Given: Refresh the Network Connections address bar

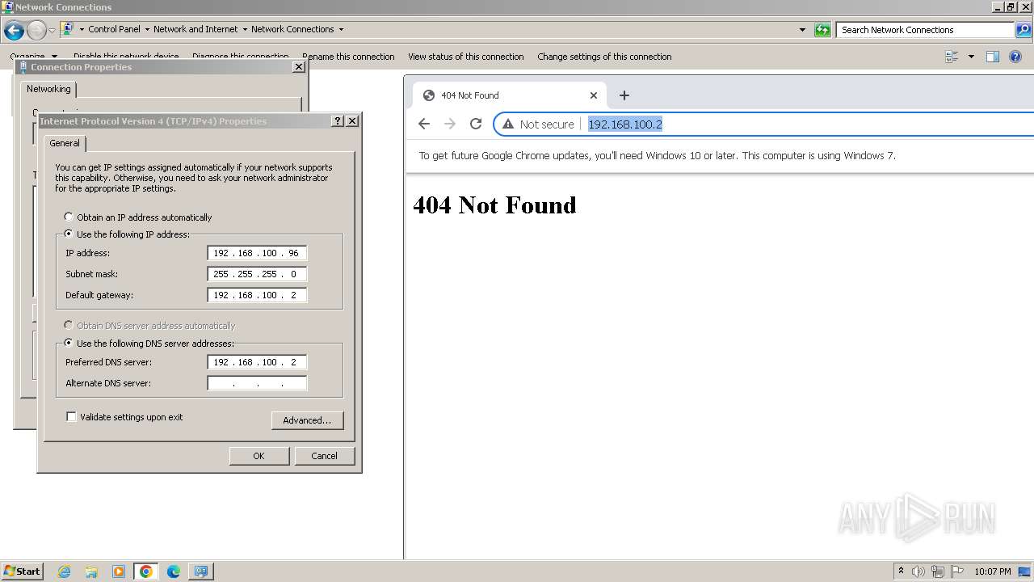Looking at the screenshot, I should click(x=822, y=30).
